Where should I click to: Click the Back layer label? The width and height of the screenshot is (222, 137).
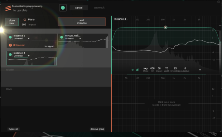(9, 89)
